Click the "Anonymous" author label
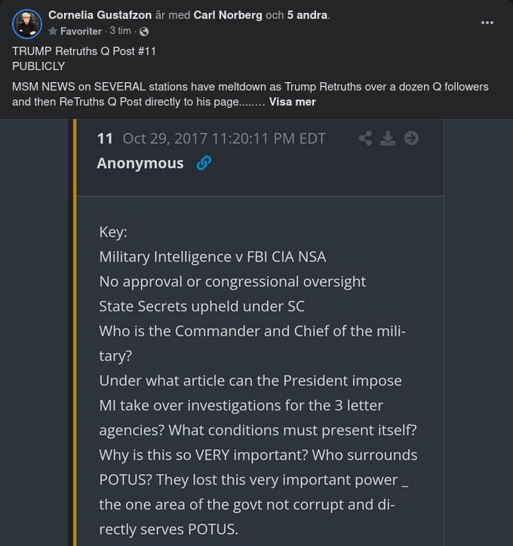The width and height of the screenshot is (513, 546). point(140,163)
